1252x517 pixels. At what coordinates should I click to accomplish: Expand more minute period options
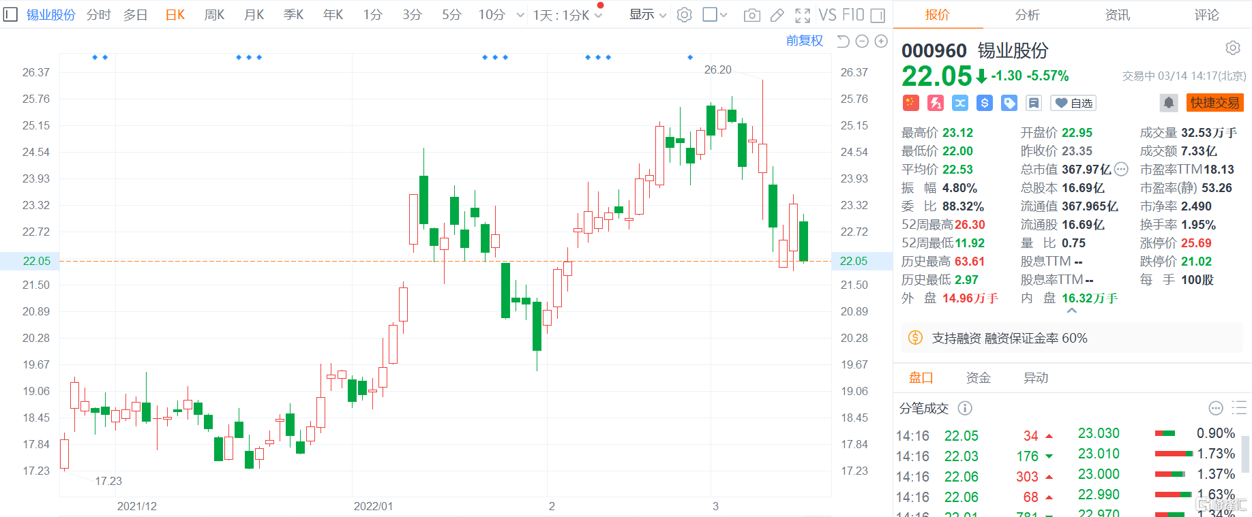tap(520, 15)
